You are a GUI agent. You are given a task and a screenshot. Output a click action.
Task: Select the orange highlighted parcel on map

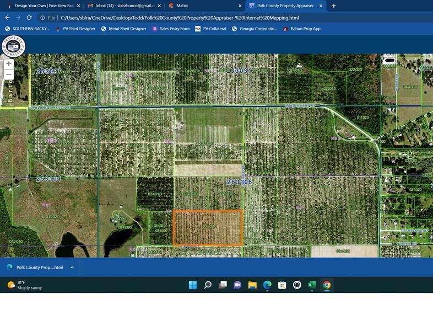pyautogui.click(x=208, y=228)
